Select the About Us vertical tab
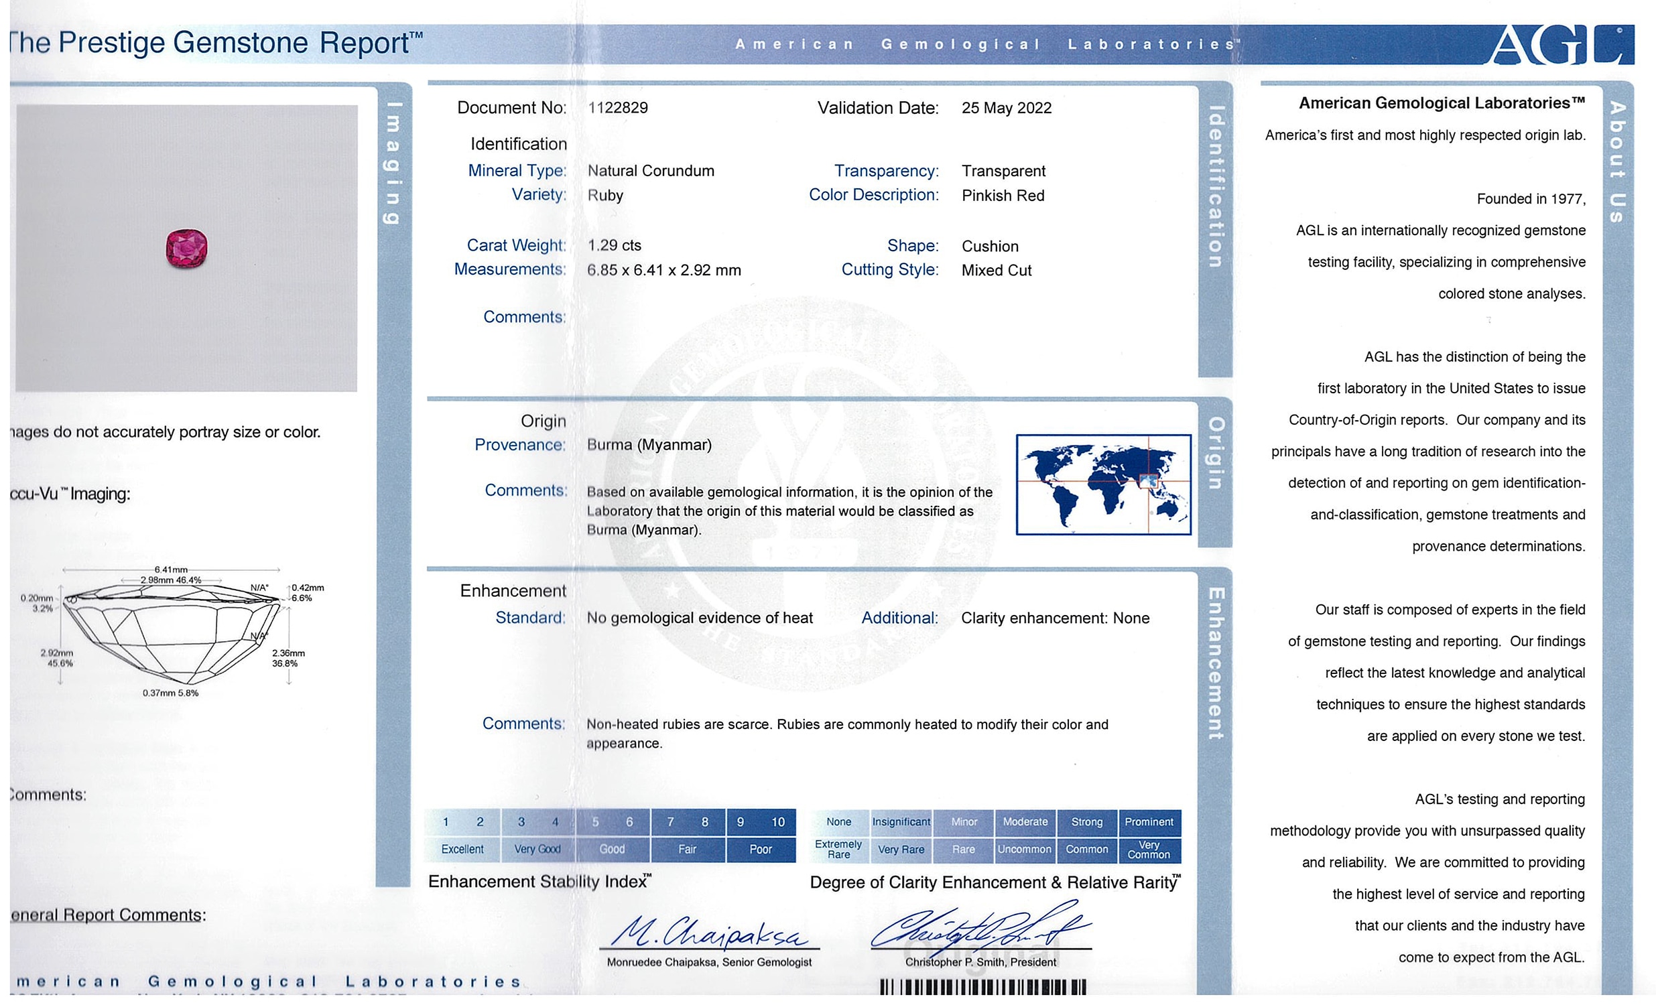Screen dimensions: 1656x1005 click(1617, 162)
